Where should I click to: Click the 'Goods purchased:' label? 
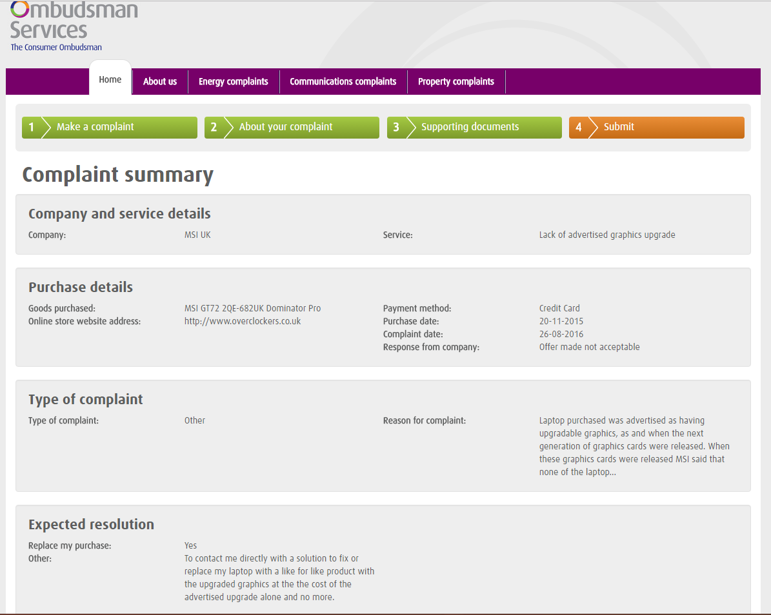coord(62,309)
